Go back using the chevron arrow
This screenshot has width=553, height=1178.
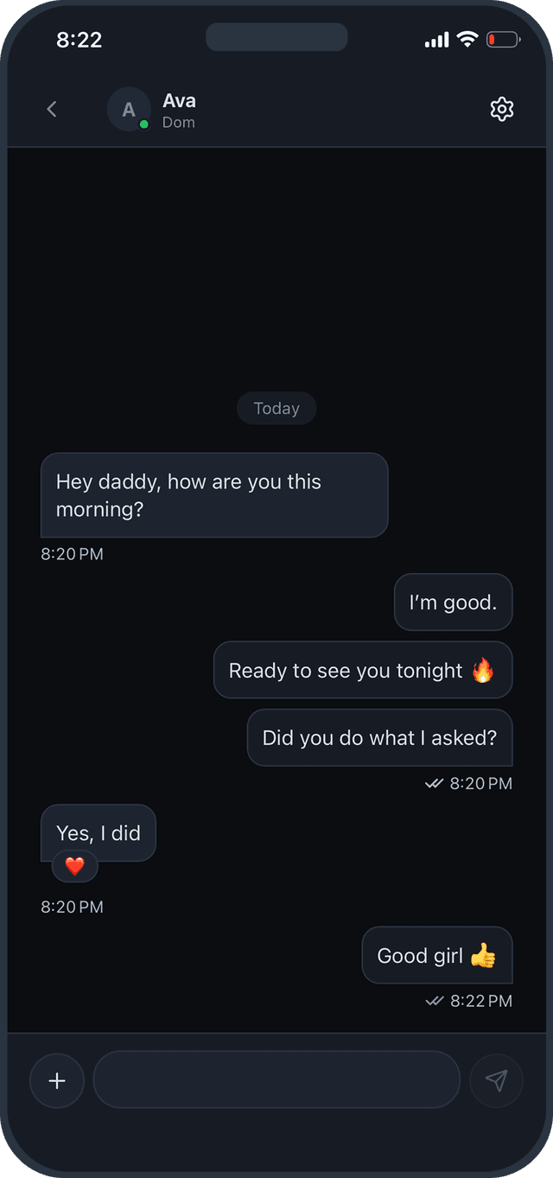[52, 109]
